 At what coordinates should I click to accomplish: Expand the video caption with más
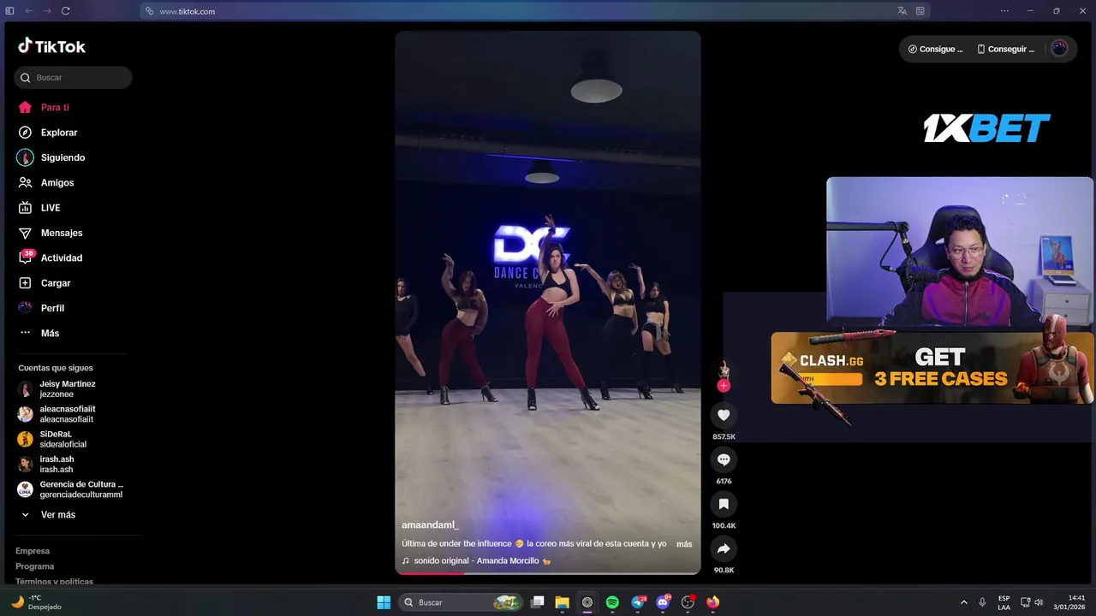tap(684, 544)
